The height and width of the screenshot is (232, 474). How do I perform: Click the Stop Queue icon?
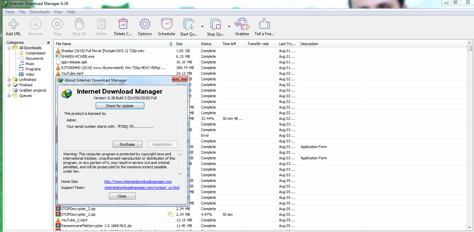216,24
